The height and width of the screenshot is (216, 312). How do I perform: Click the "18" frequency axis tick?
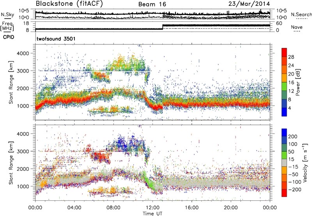tap(26, 23)
